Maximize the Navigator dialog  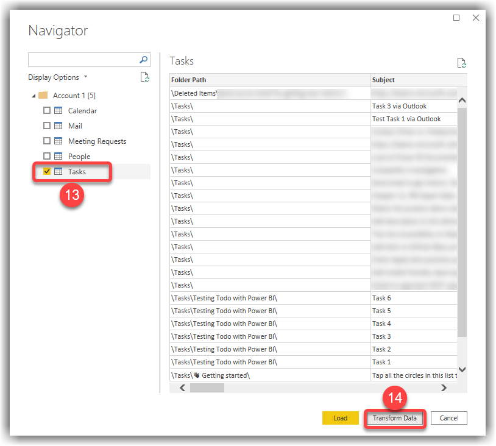coord(456,18)
